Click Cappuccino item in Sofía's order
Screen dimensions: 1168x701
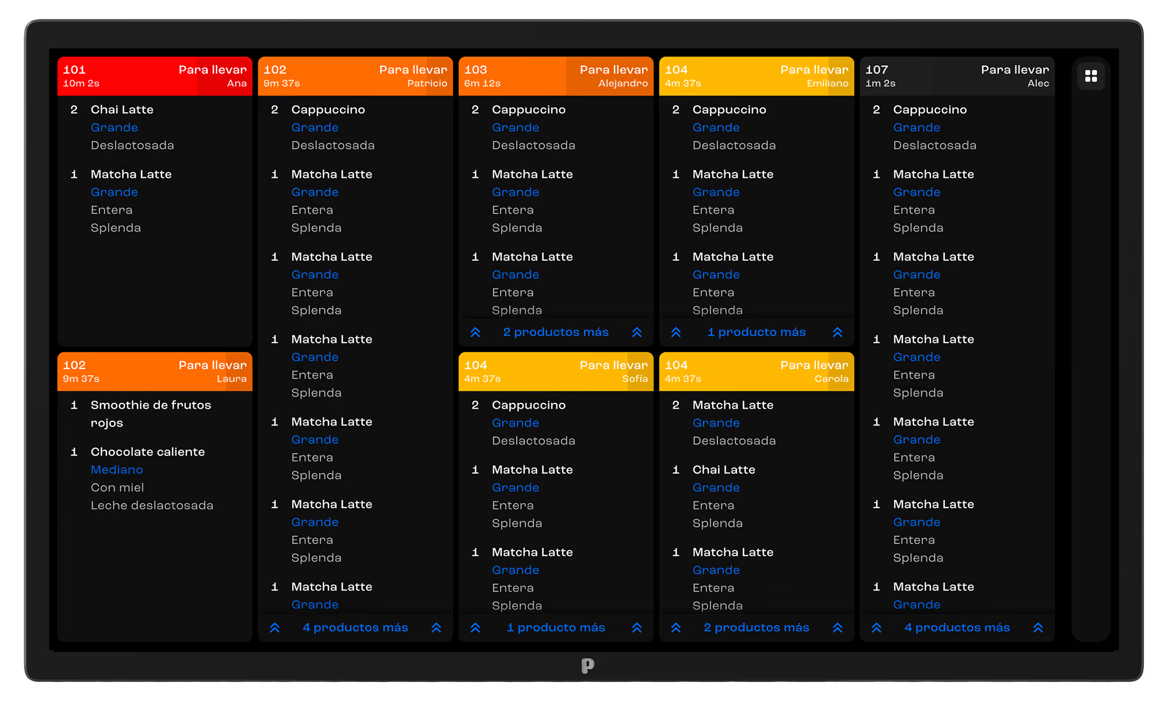[x=529, y=405]
